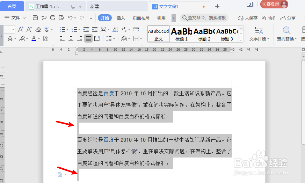Click the Export to PDF icon
This screenshot has width=305, height=183.
(44, 18)
